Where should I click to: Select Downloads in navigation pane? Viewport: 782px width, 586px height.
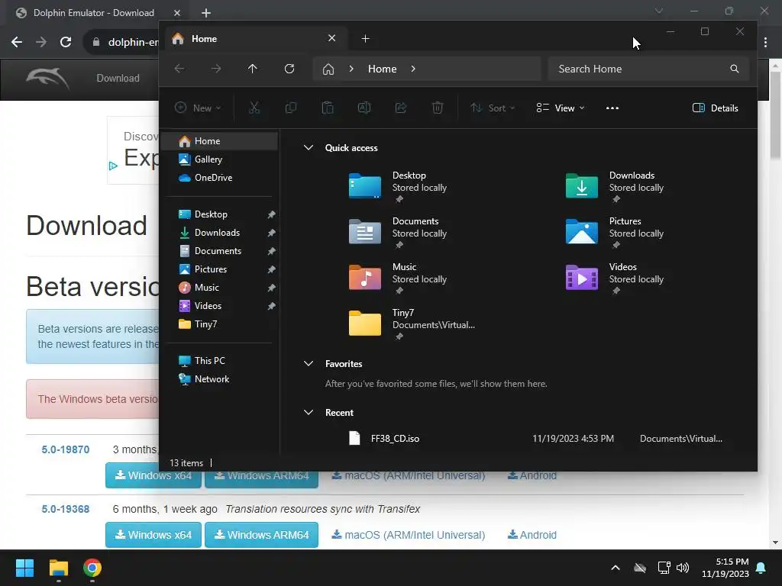tap(219, 233)
